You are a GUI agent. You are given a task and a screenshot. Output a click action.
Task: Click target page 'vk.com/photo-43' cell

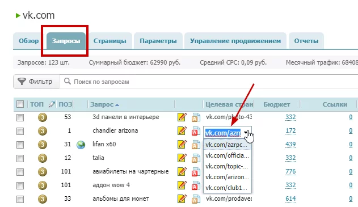[x=229, y=117]
